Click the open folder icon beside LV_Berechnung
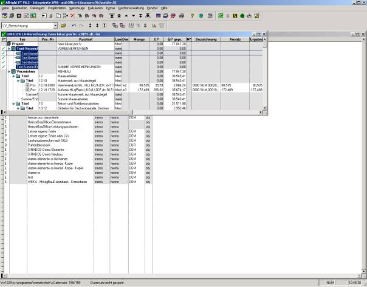 tap(63, 26)
